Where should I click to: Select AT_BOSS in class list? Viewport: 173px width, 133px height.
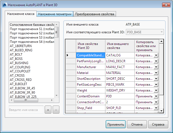pos(32,59)
